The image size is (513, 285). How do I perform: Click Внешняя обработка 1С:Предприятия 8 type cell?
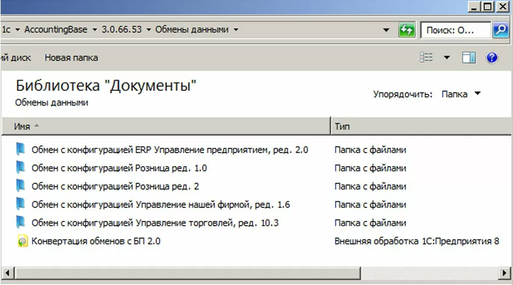coord(417,241)
